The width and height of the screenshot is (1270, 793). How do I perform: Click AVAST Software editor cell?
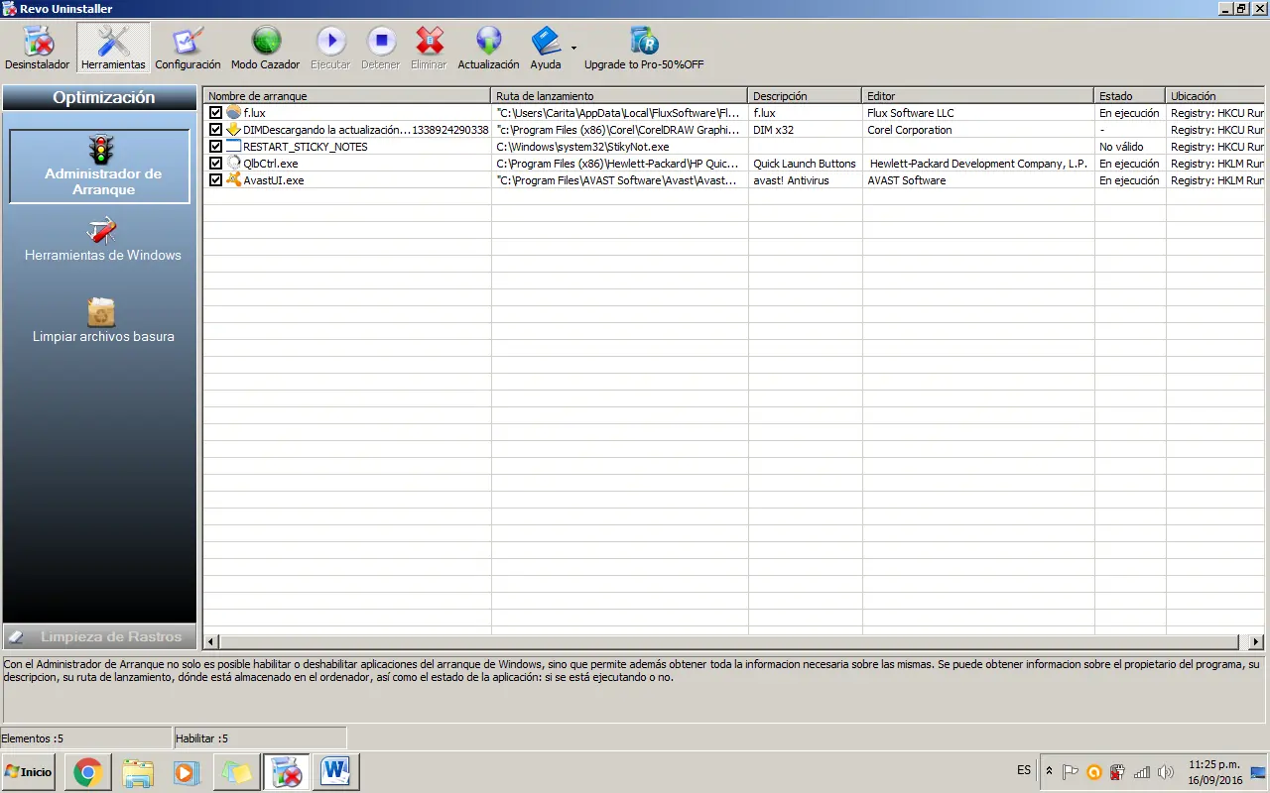906,180
